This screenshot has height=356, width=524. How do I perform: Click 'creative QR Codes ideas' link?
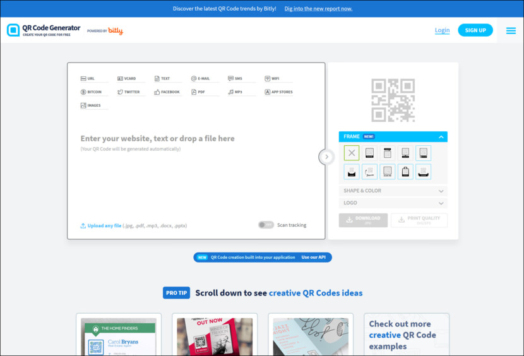coord(316,293)
